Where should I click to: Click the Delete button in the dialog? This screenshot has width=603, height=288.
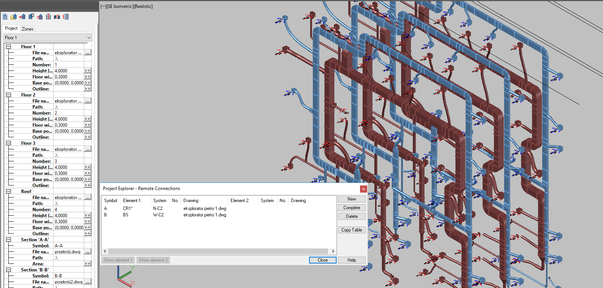[x=352, y=216]
